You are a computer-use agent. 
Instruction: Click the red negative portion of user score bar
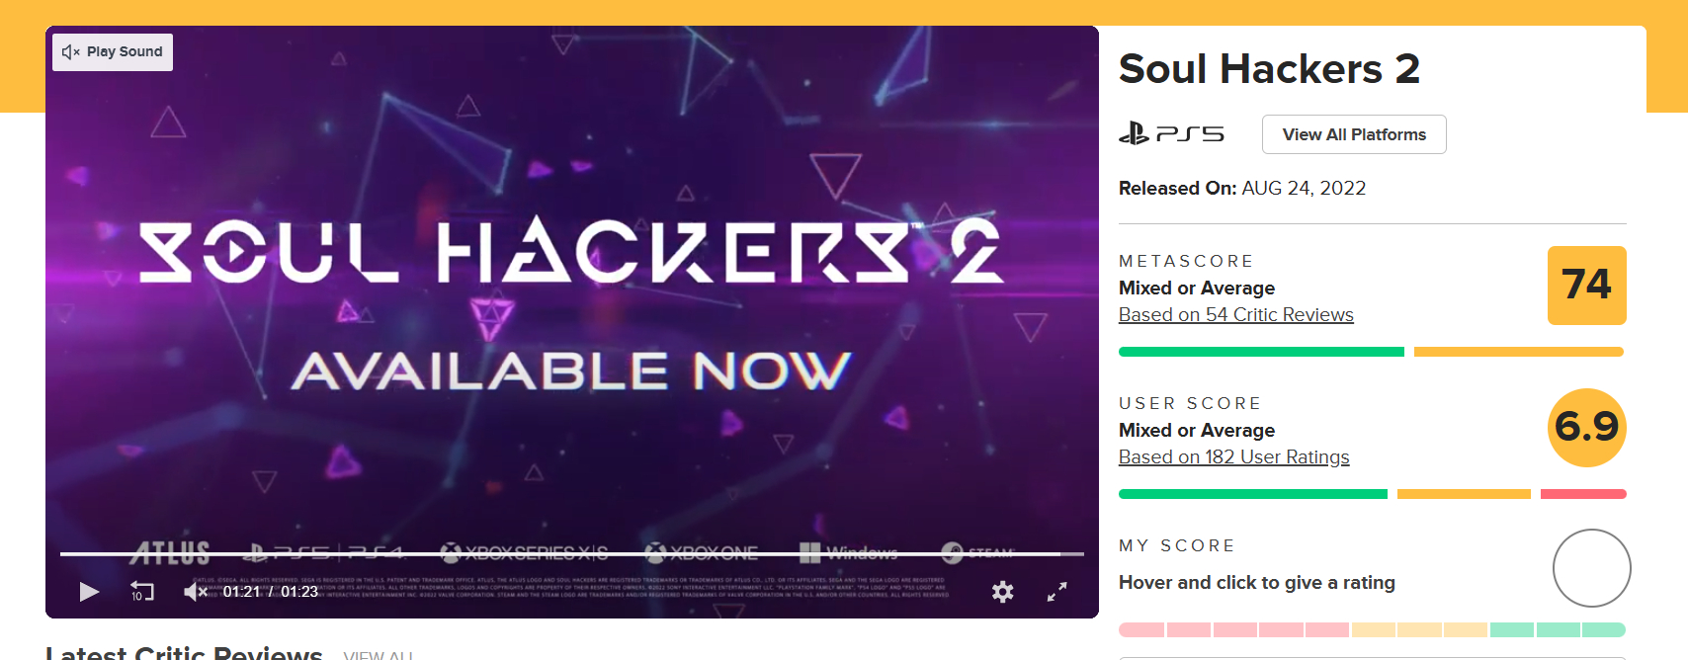tap(1583, 494)
